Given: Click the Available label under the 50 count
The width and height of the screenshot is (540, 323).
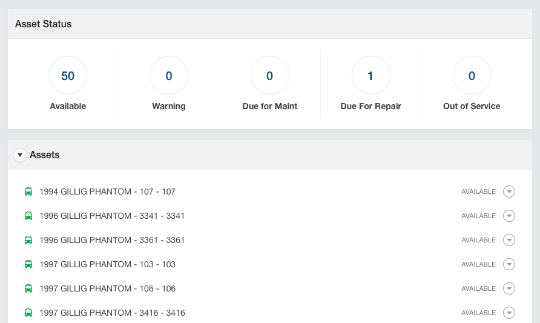Looking at the screenshot, I should click(x=68, y=106).
